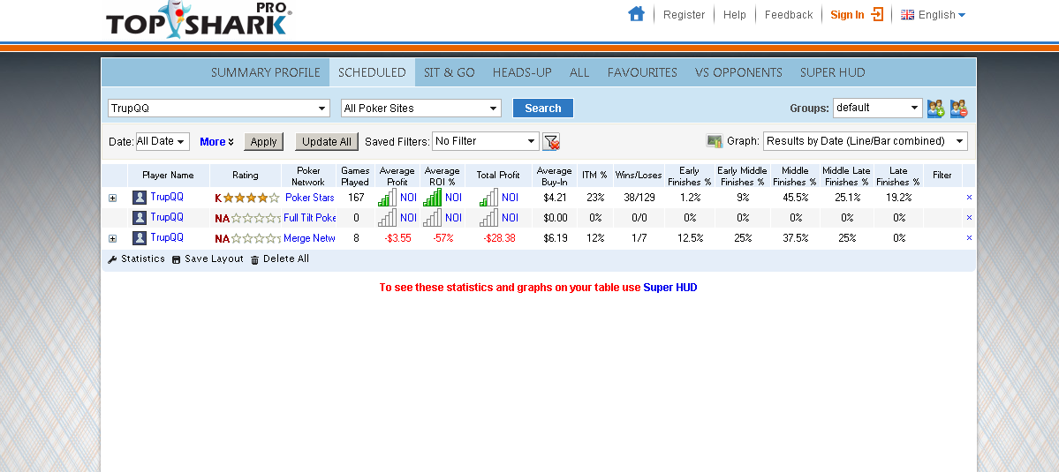The image size is (1059, 472).
Task: Click Poker Stars row player avatar icon
Action: 140,198
